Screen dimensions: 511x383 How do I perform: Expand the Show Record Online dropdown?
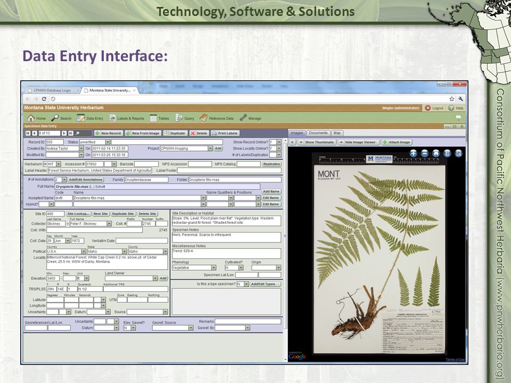[278, 143]
